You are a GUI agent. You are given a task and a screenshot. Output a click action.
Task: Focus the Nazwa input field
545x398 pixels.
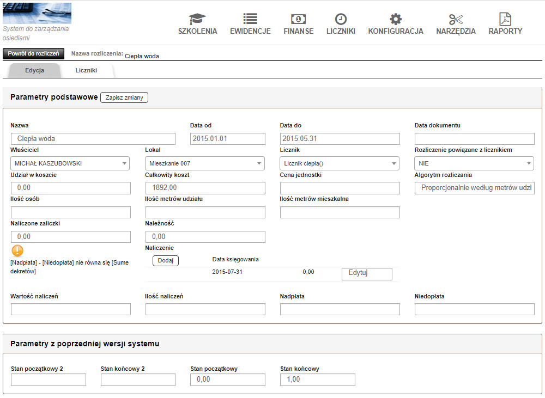[x=93, y=139]
